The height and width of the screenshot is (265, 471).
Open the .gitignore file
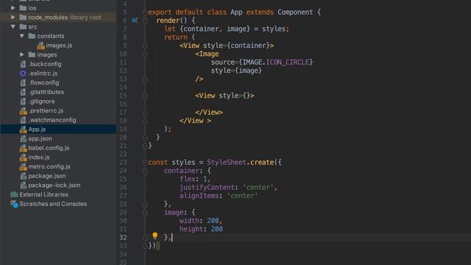click(x=41, y=102)
